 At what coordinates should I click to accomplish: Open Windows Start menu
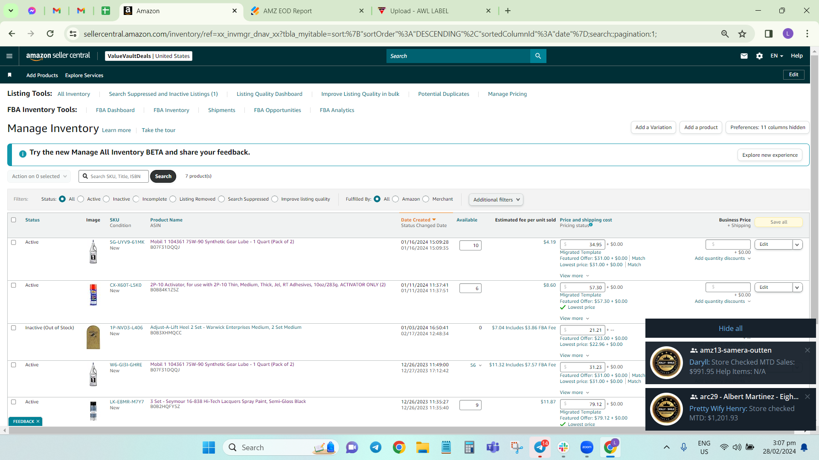(209, 447)
